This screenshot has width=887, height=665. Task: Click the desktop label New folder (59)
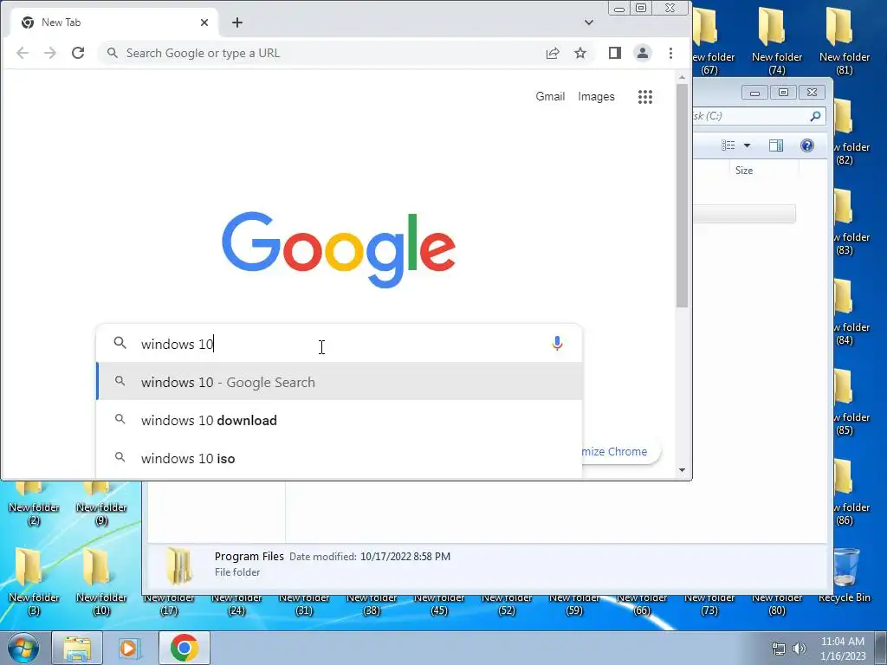574,604
